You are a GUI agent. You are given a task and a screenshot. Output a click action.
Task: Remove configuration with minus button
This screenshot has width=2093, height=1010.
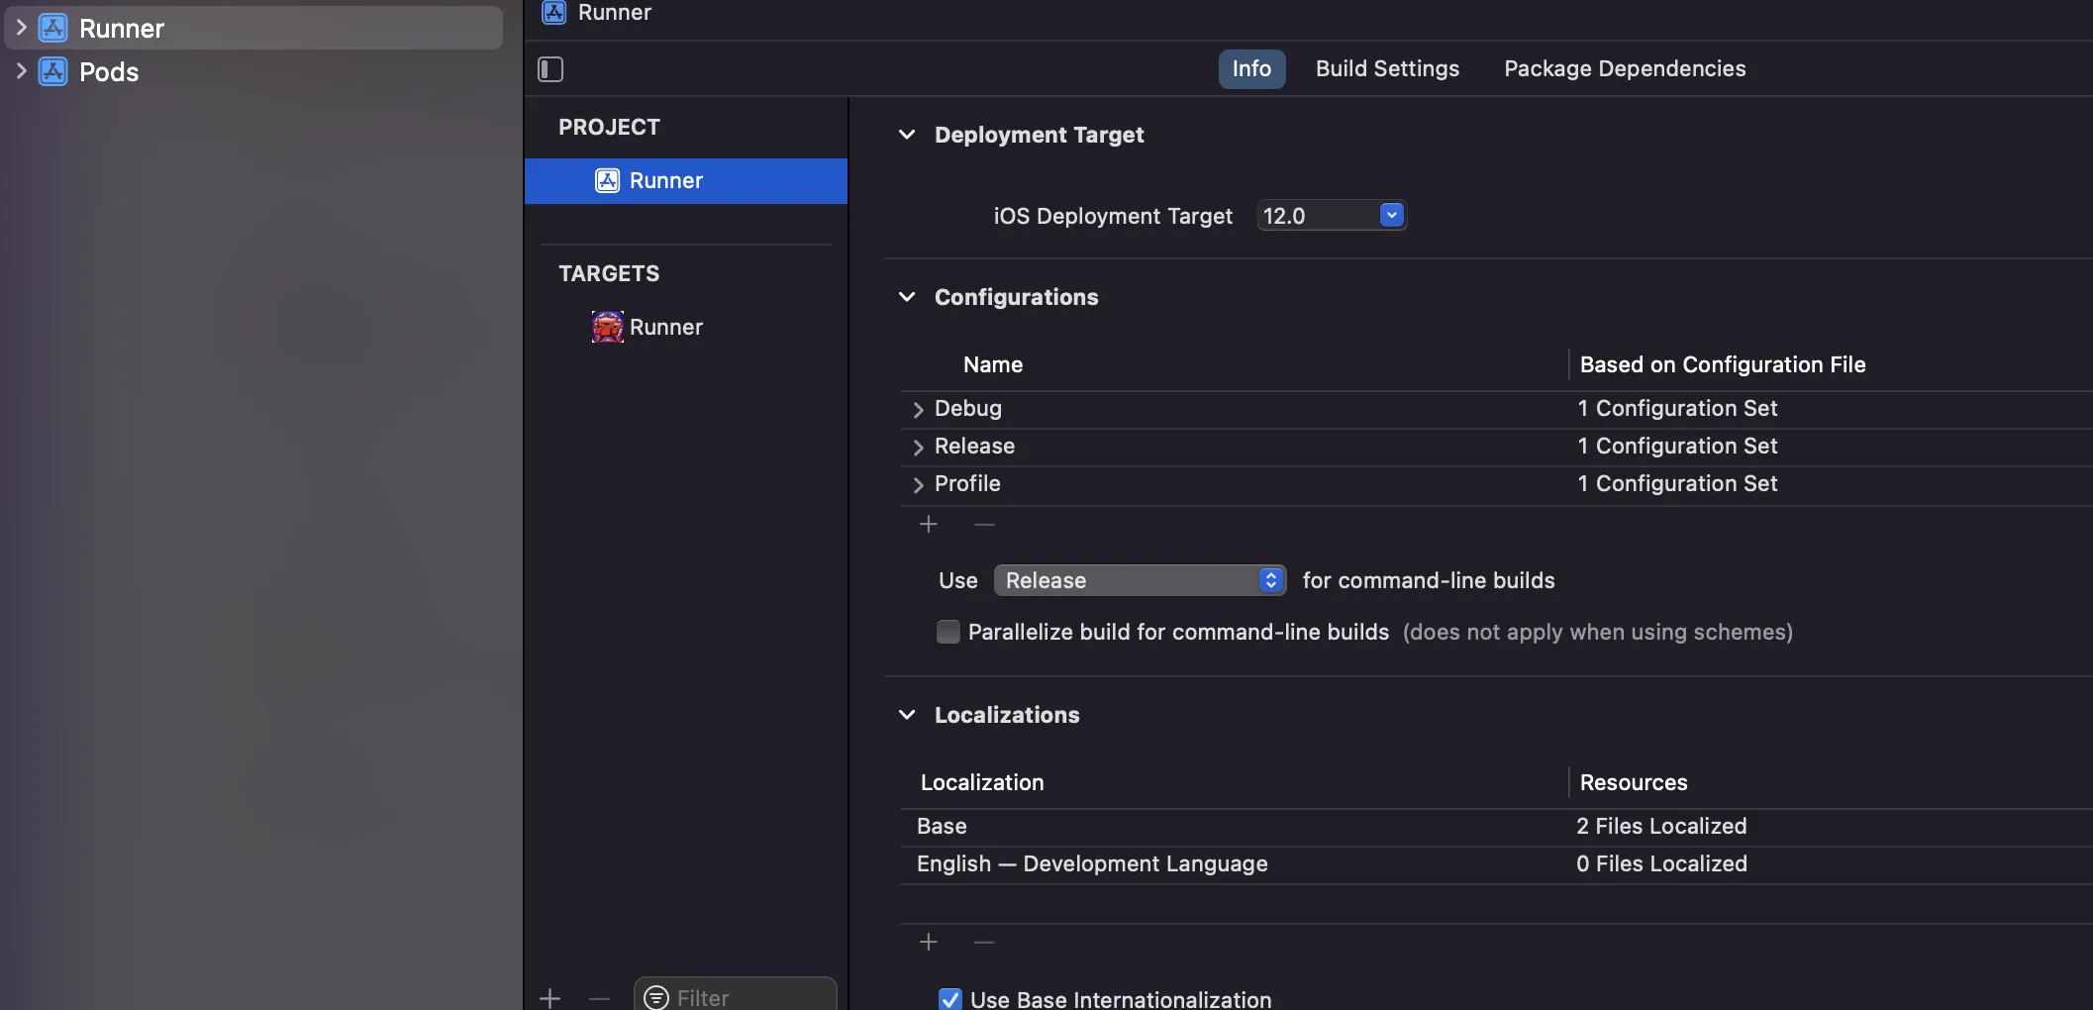point(984,524)
